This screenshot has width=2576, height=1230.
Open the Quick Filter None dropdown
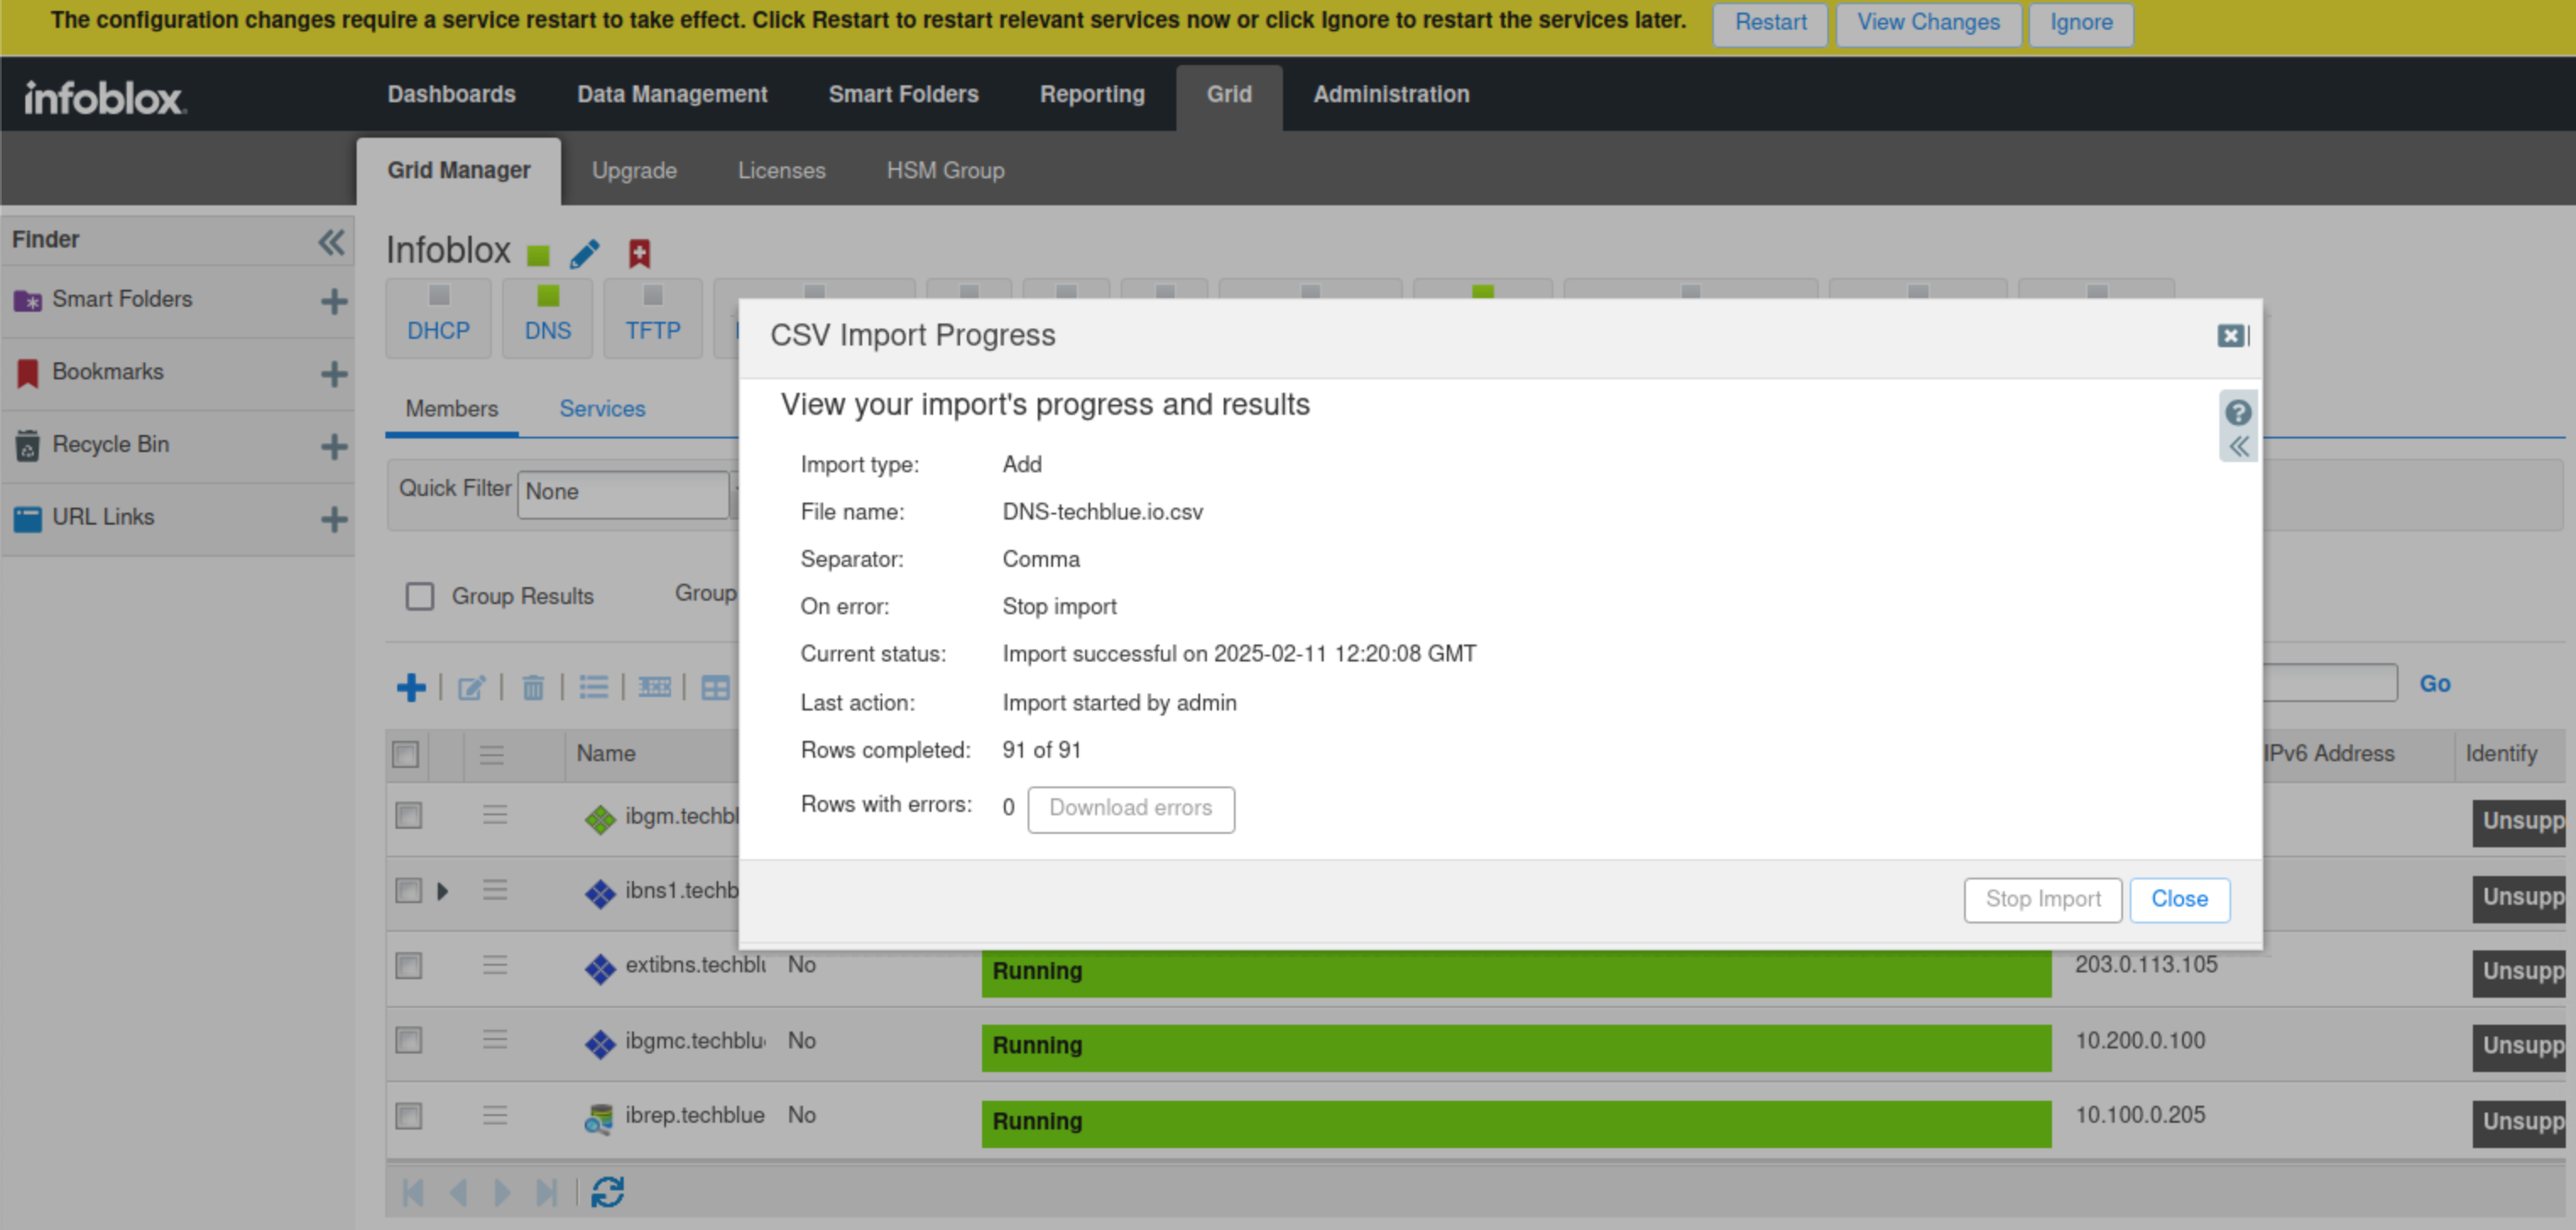coord(623,493)
